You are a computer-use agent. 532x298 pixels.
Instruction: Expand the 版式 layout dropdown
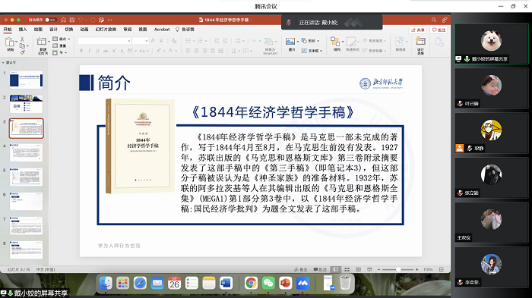coord(62,39)
